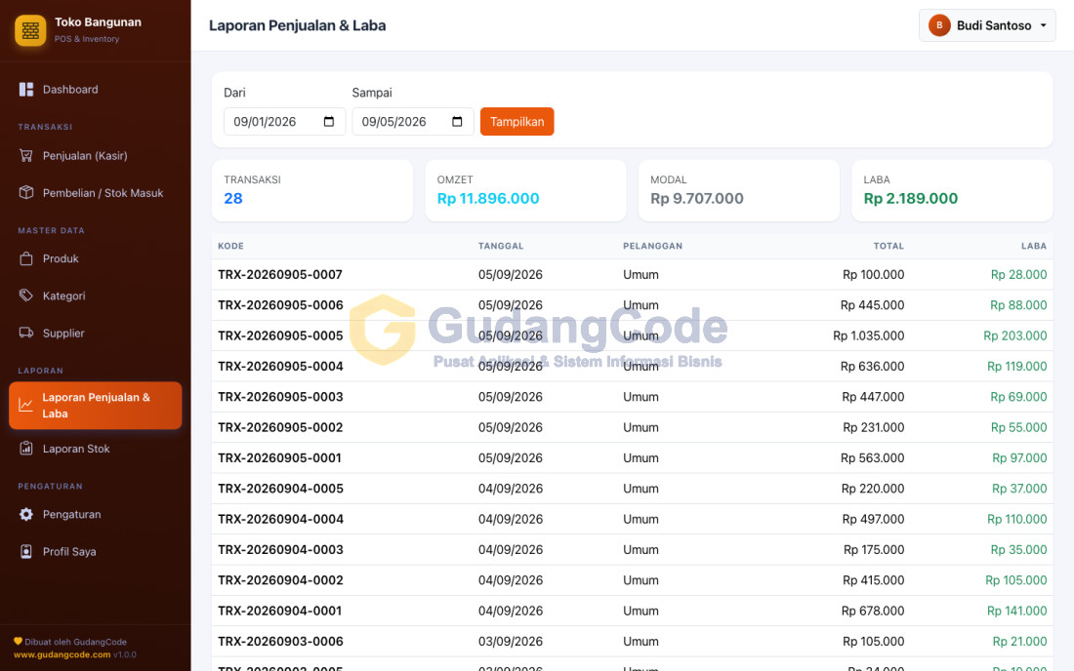
Task: Click total value Rp 100.000
Action: (x=873, y=275)
